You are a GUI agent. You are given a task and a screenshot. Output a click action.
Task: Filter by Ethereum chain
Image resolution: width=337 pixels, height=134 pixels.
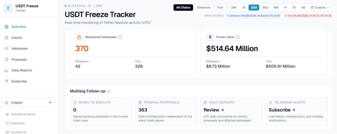(203, 8)
